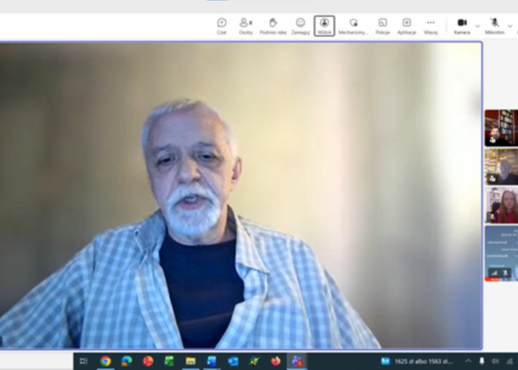Open the blue document app in taskbar

point(212,361)
